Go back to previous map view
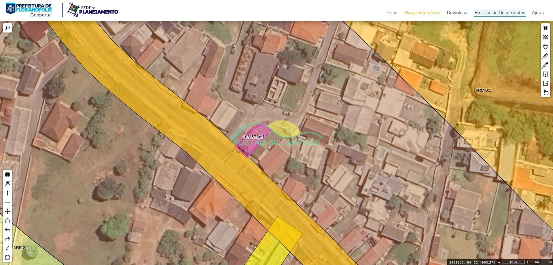The height and width of the screenshot is (265, 553). [x=7, y=230]
